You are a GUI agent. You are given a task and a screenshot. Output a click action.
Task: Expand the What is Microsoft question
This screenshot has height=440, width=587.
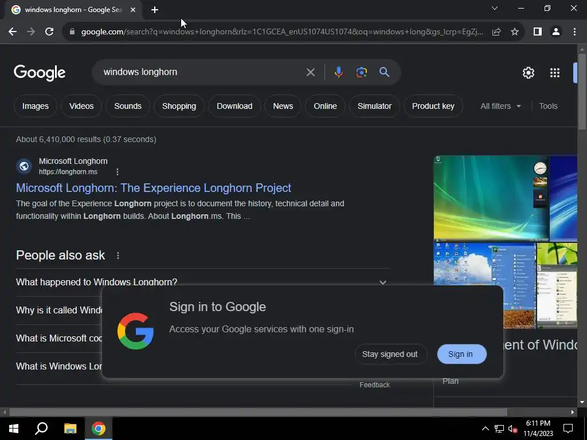59,338
